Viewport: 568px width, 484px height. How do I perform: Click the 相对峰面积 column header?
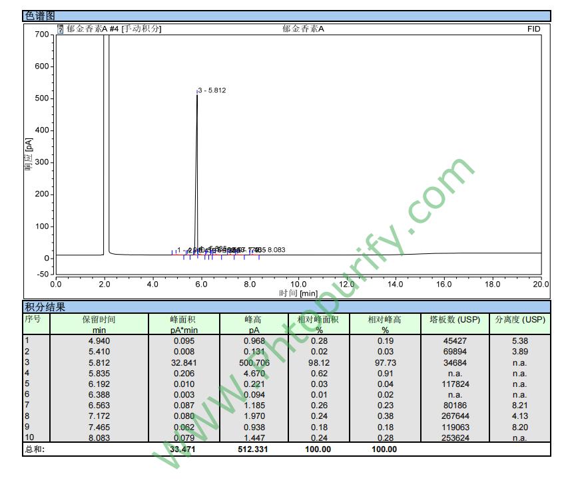(x=318, y=320)
